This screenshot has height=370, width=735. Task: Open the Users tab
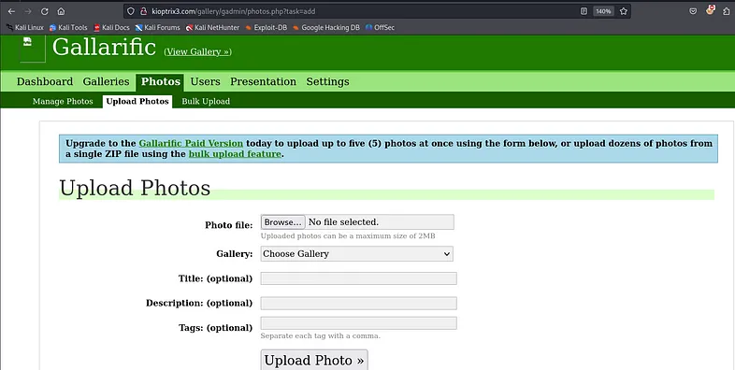(x=205, y=81)
